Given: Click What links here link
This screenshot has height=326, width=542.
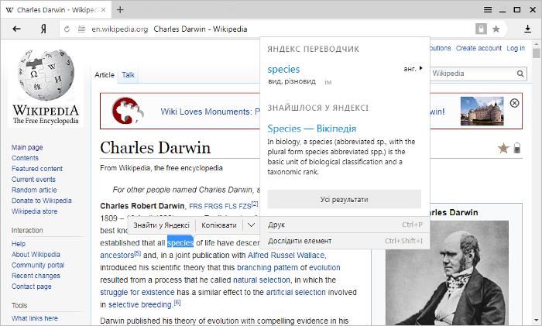Looking at the screenshot, I should pyautogui.click(x=35, y=318).
